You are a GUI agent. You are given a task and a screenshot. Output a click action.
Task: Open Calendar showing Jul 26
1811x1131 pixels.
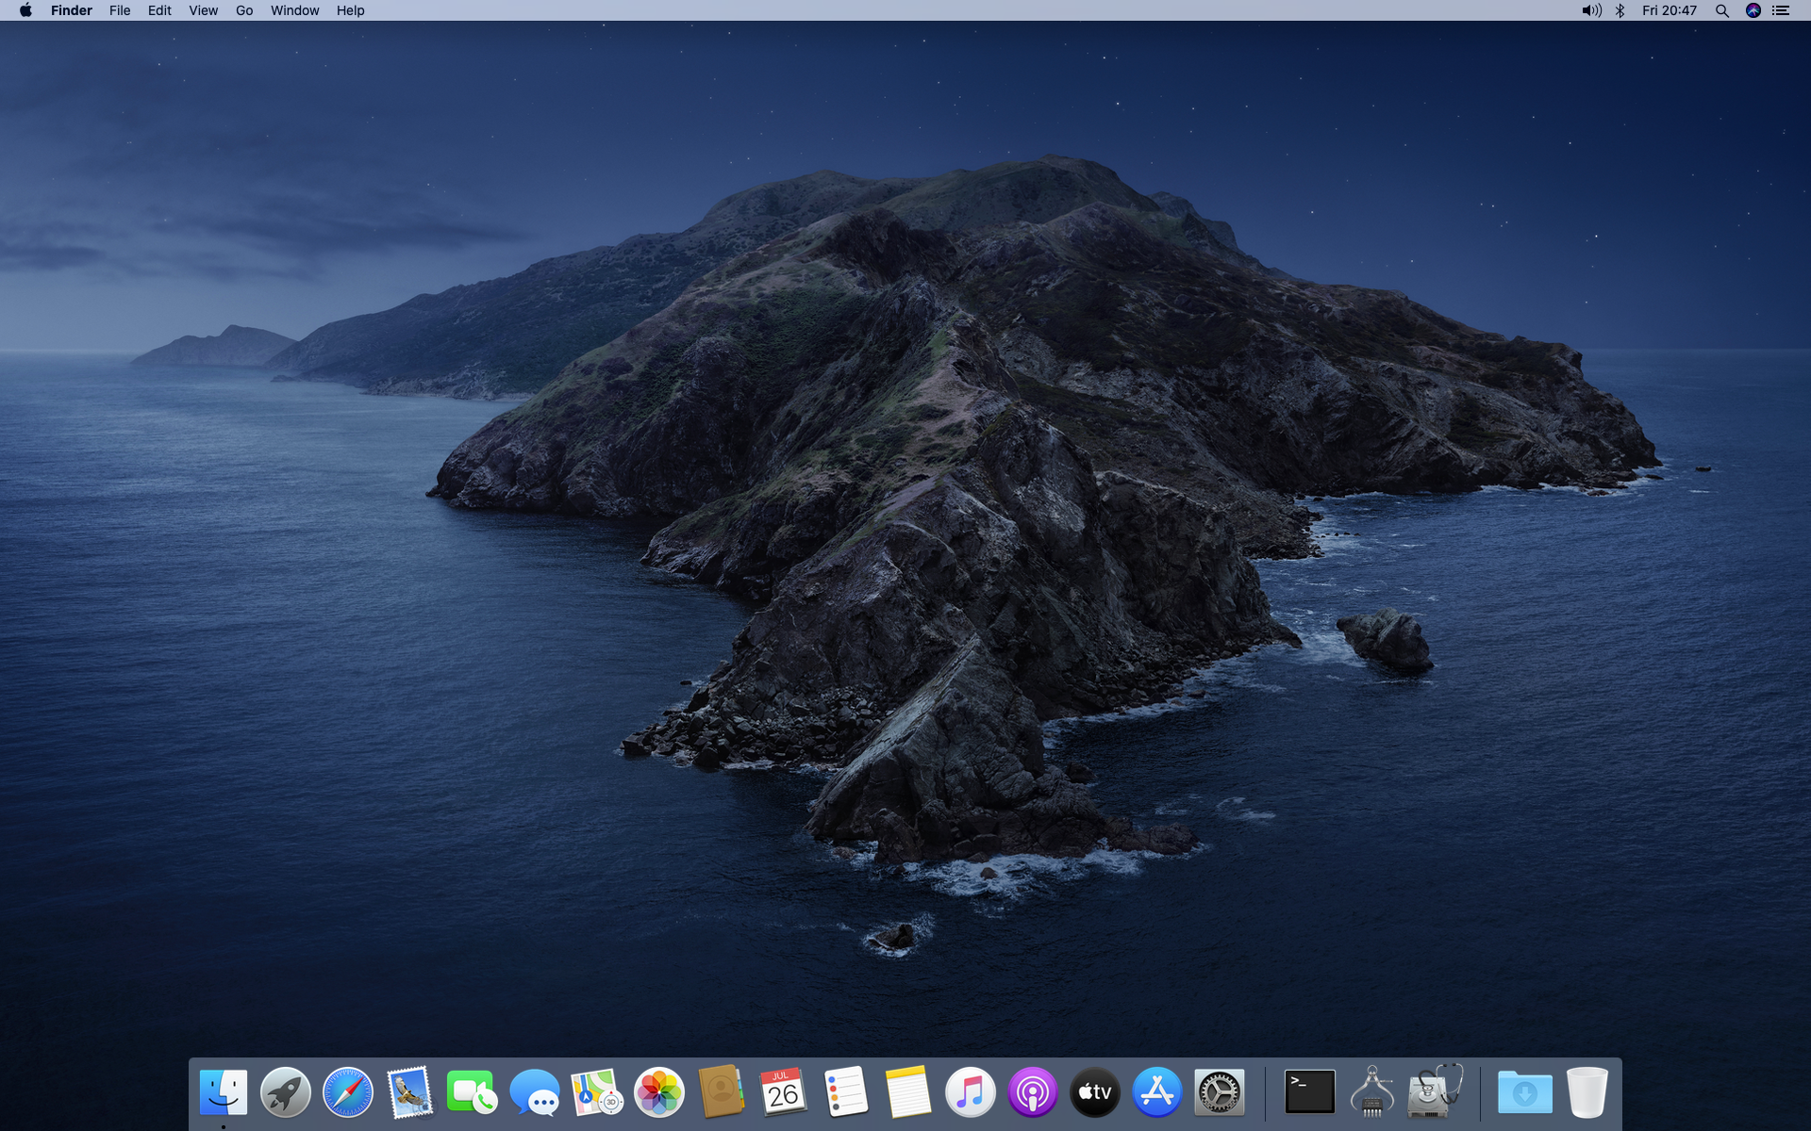pyautogui.click(x=783, y=1092)
